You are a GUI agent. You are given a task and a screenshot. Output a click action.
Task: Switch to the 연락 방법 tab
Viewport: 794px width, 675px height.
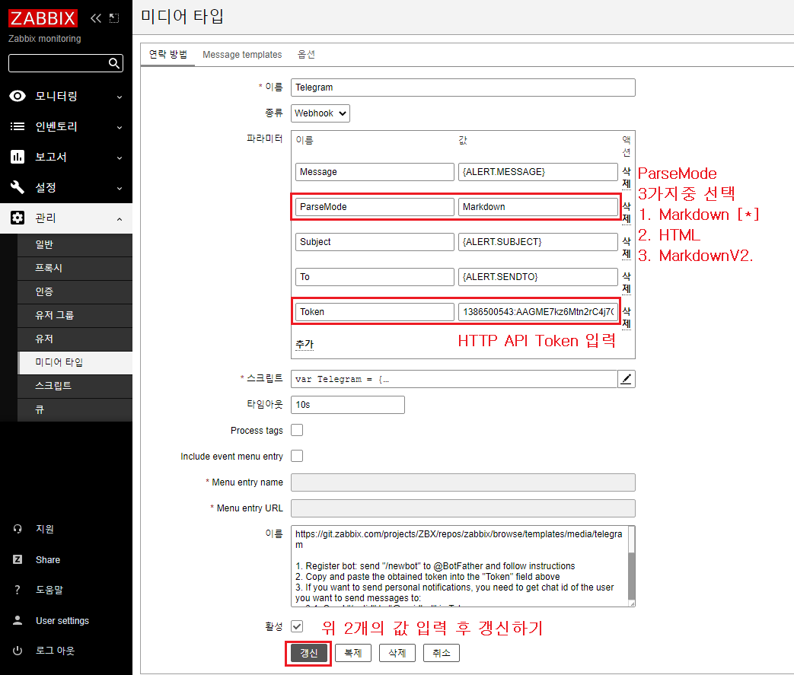[168, 54]
